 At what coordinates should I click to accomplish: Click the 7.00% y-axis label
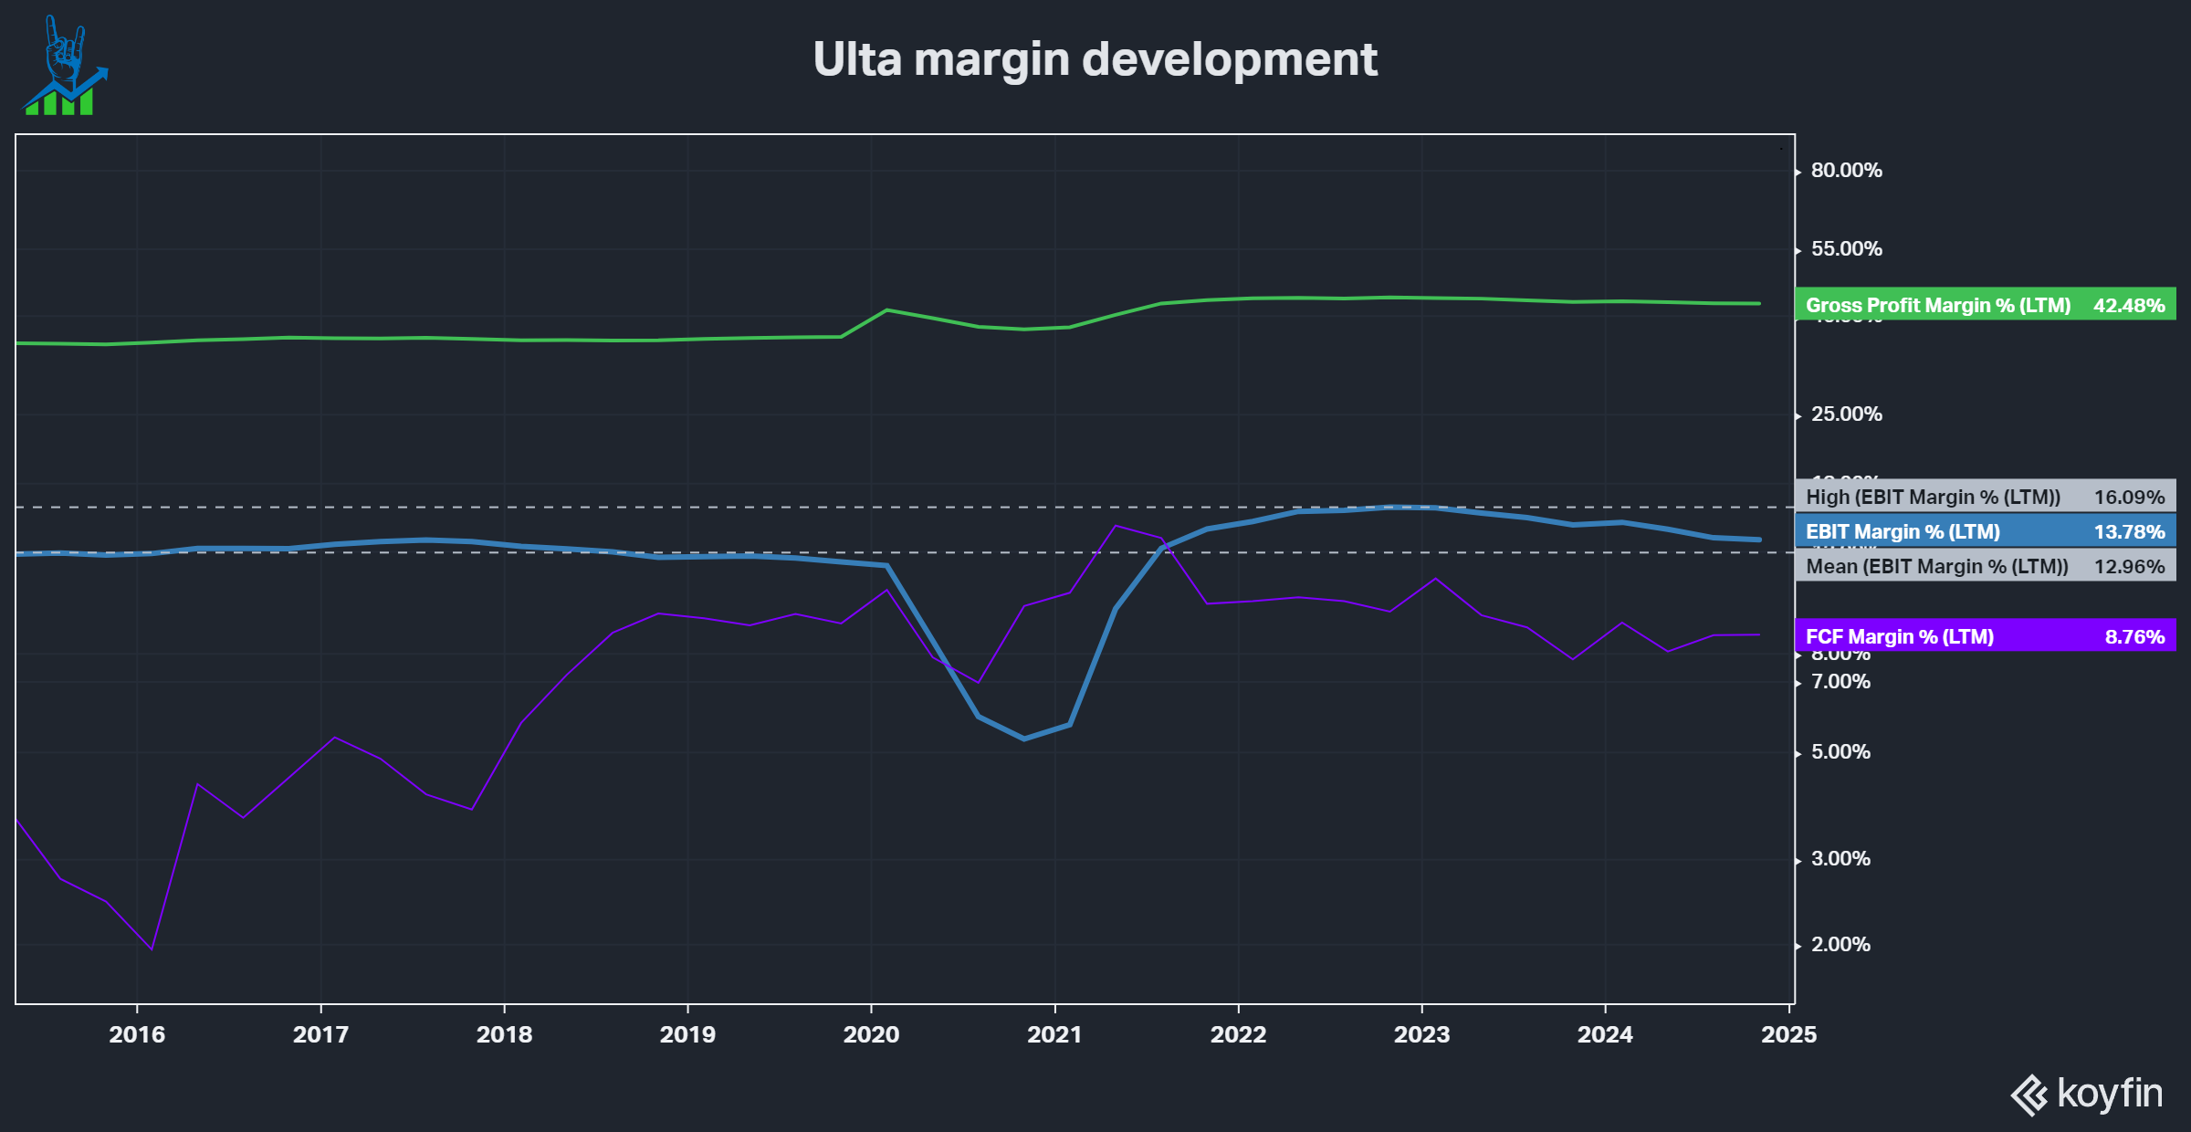[1840, 682]
